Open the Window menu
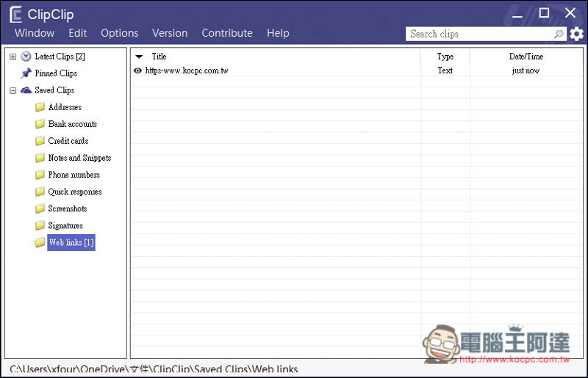 click(35, 33)
